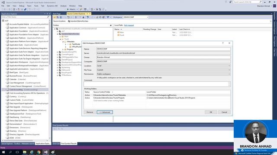The width and height of the screenshot is (277, 155).
Task: Click the Cancel button in Edit Workspace
Action: click(x=224, y=112)
